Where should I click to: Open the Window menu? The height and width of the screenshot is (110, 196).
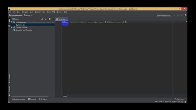59,12
